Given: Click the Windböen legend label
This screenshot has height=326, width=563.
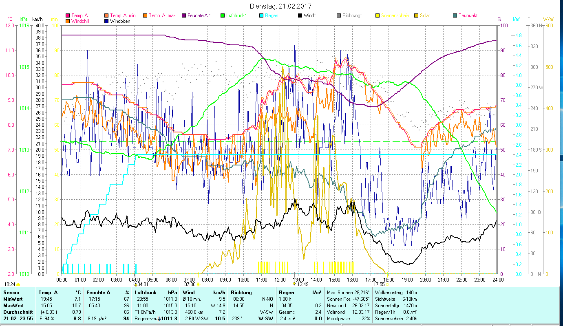Looking at the screenshot, I should (120, 21).
